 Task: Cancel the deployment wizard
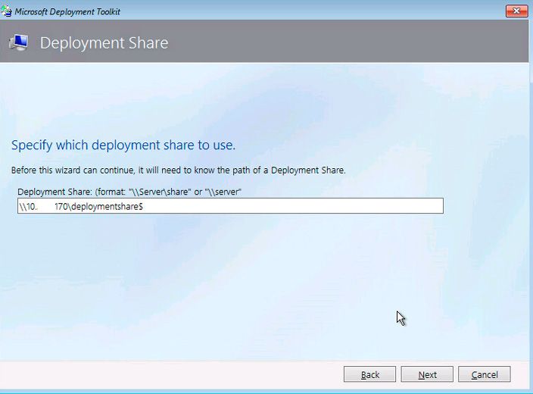point(484,374)
